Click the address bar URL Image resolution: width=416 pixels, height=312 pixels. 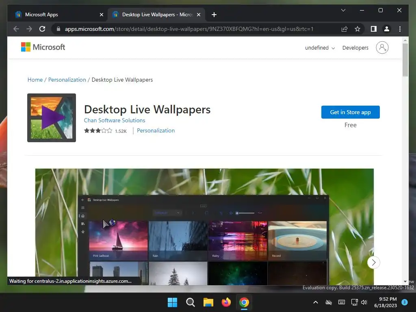(189, 29)
